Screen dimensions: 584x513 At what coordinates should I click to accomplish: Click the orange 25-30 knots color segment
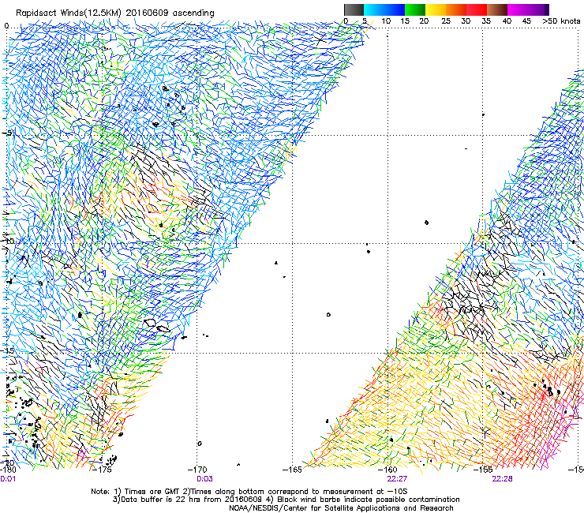click(x=456, y=9)
